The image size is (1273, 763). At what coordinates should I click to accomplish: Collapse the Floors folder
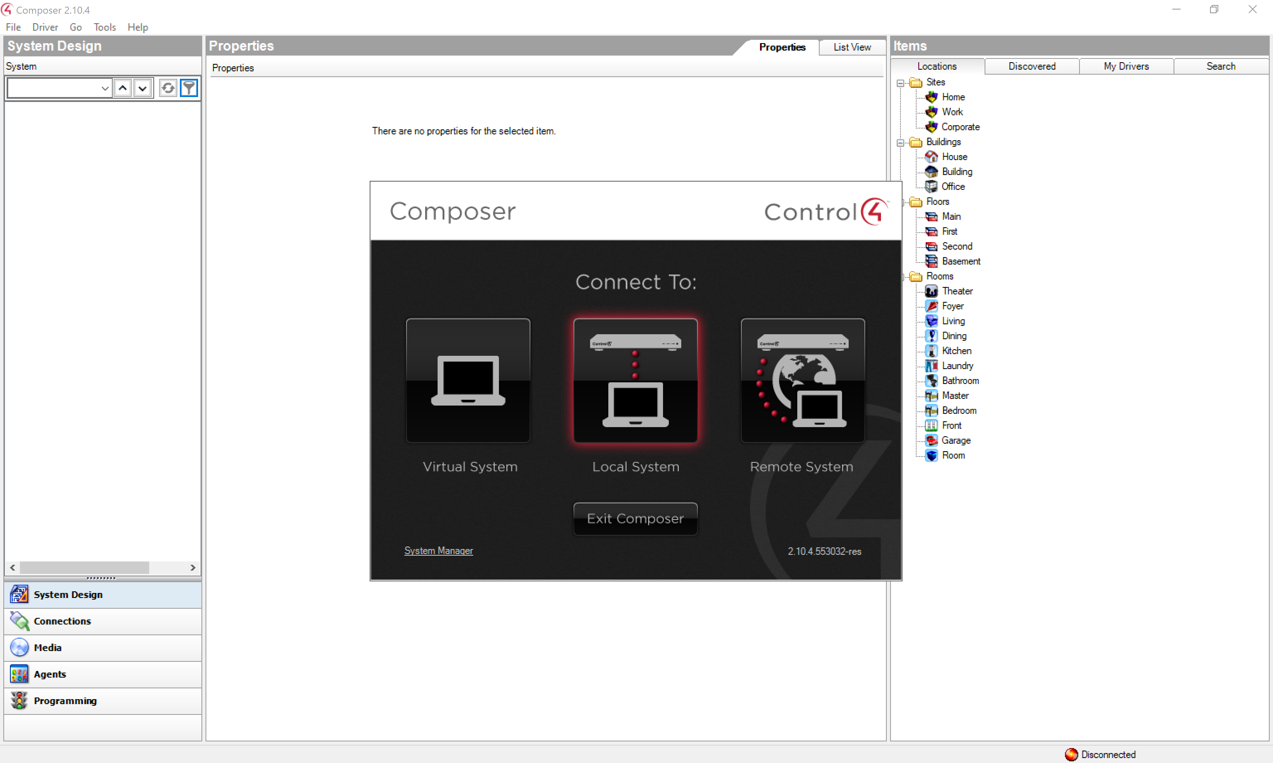902,202
